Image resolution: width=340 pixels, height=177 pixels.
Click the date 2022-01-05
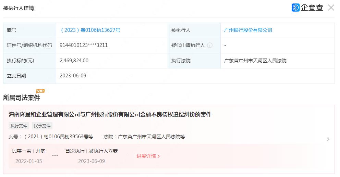(29, 161)
